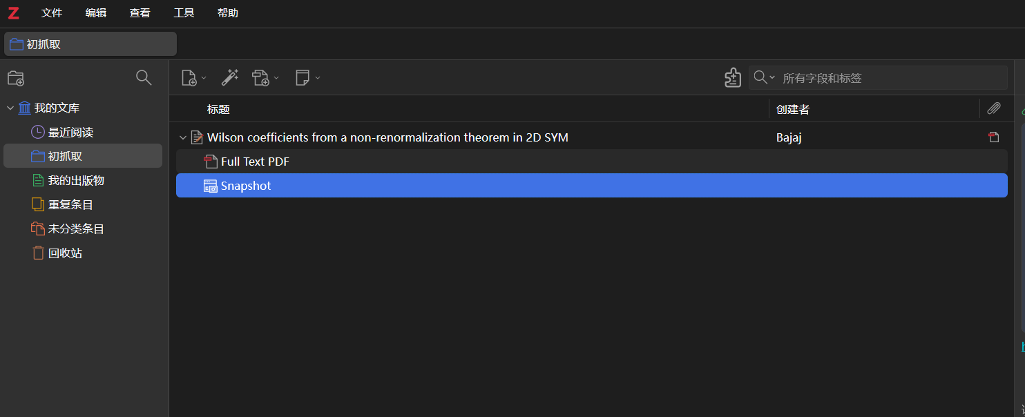The height and width of the screenshot is (417, 1025).
Task: Click the plugin puzzle-piece icon near search
Action: (733, 77)
